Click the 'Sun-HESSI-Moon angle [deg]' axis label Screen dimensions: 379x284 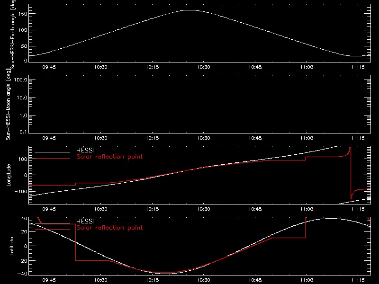(x=9, y=104)
